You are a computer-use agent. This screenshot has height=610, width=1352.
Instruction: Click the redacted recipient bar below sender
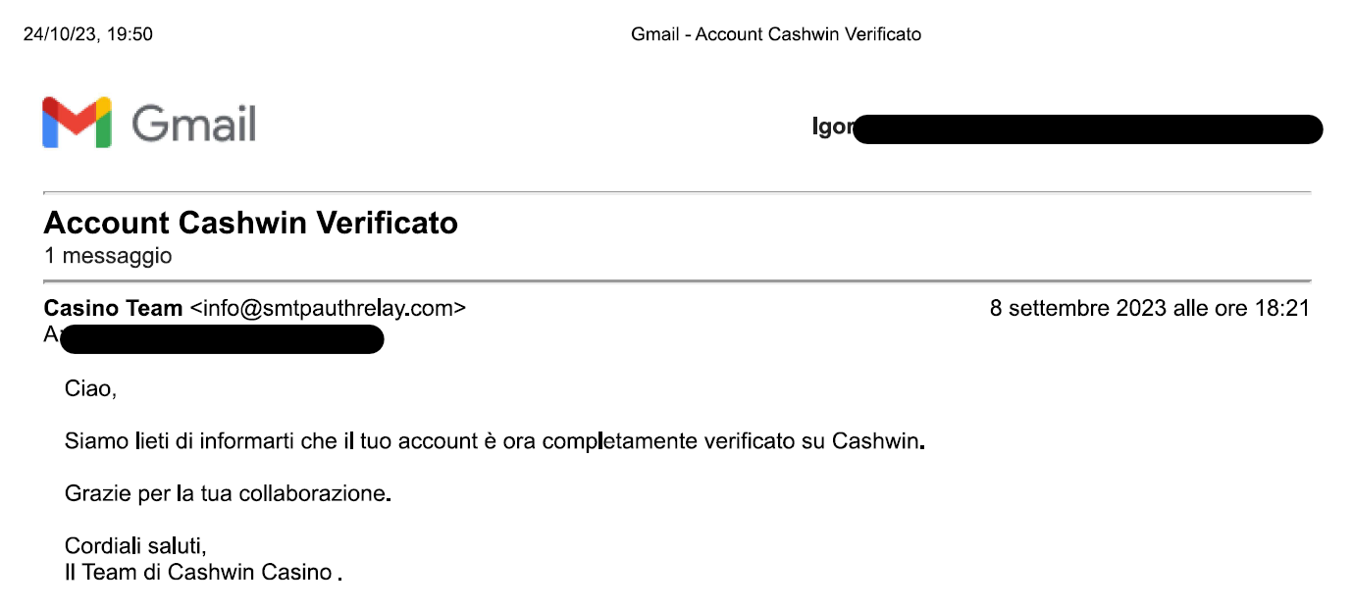221,338
